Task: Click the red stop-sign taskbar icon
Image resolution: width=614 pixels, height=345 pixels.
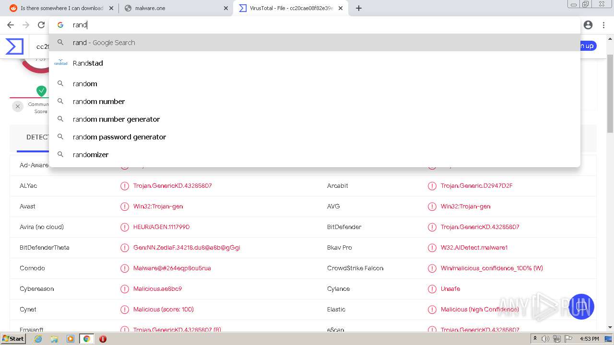Action: pos(103,339)
